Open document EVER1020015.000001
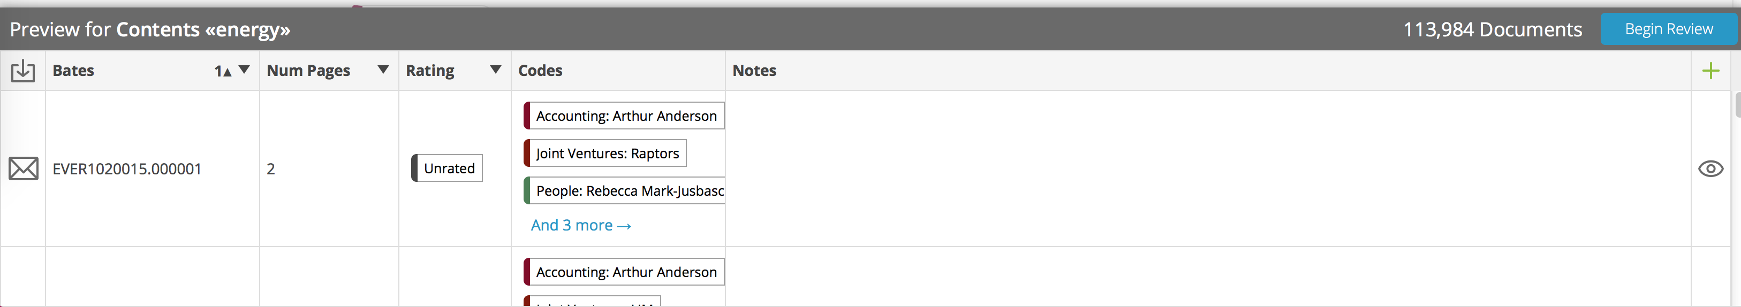This screenshot has width=1741, height=307. click(x=127, y=168)
